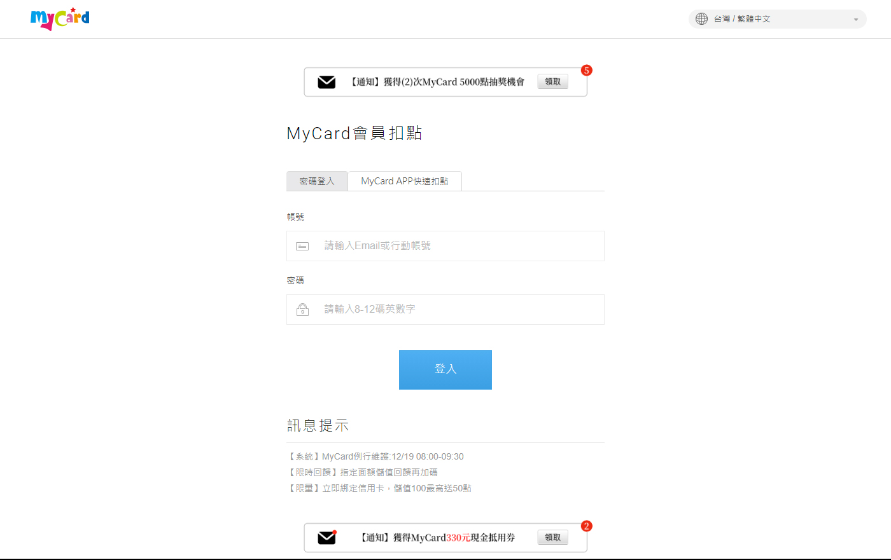
Task: Open the 限時回饋 指定面額儲值 message
Action: [363, 472]
